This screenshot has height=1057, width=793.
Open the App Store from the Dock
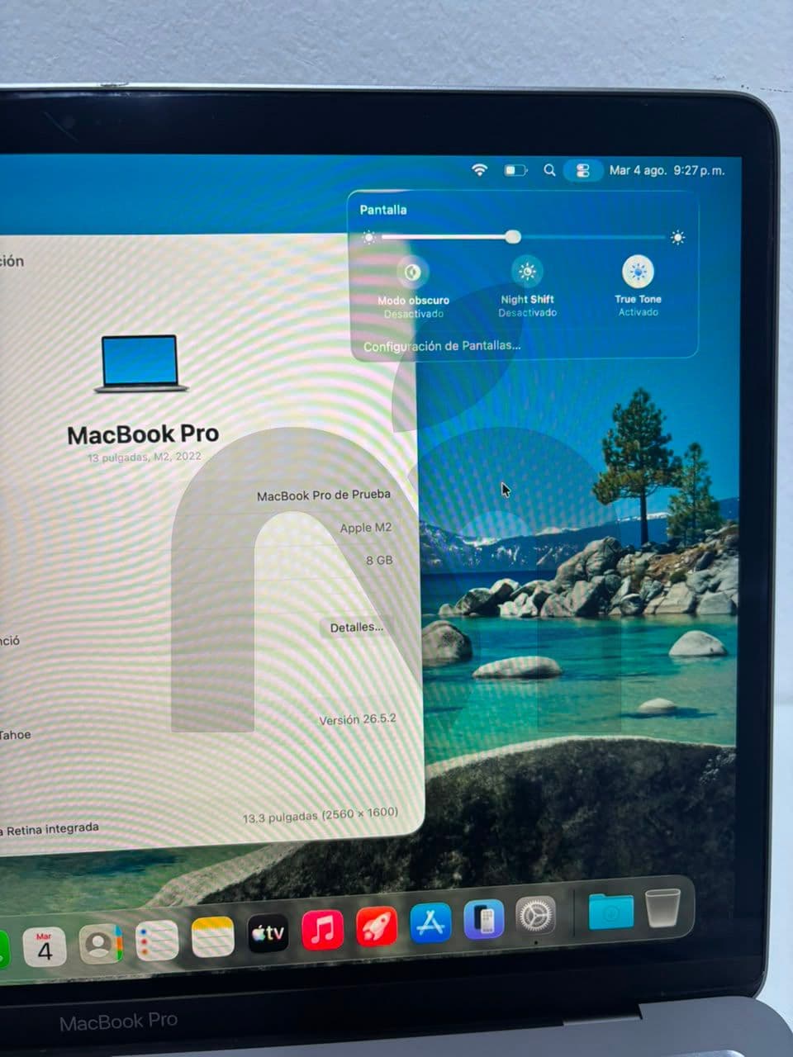(x=431, y=923)
